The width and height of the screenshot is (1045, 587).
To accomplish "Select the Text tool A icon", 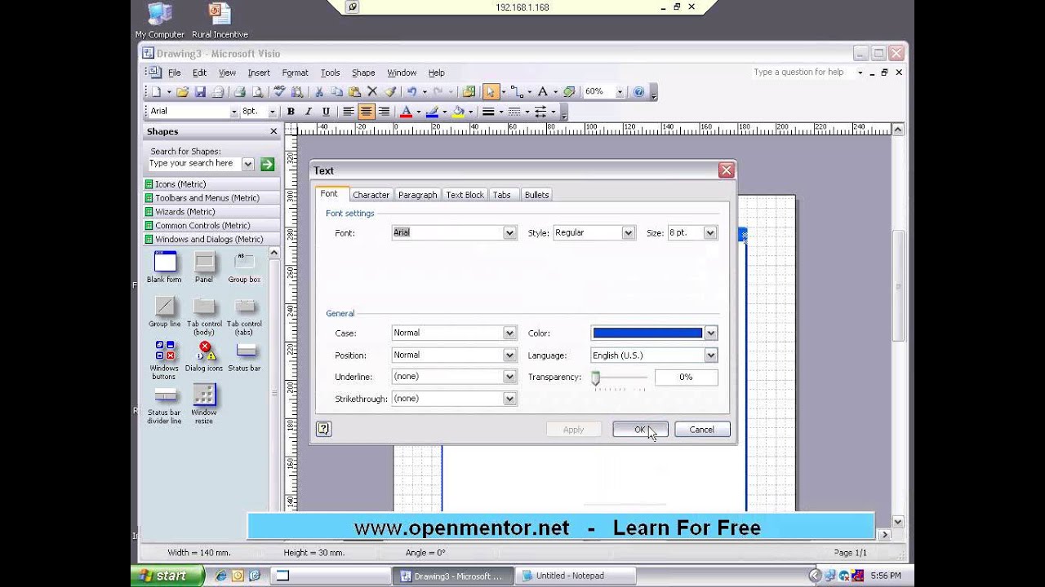I will coord(542,92).
